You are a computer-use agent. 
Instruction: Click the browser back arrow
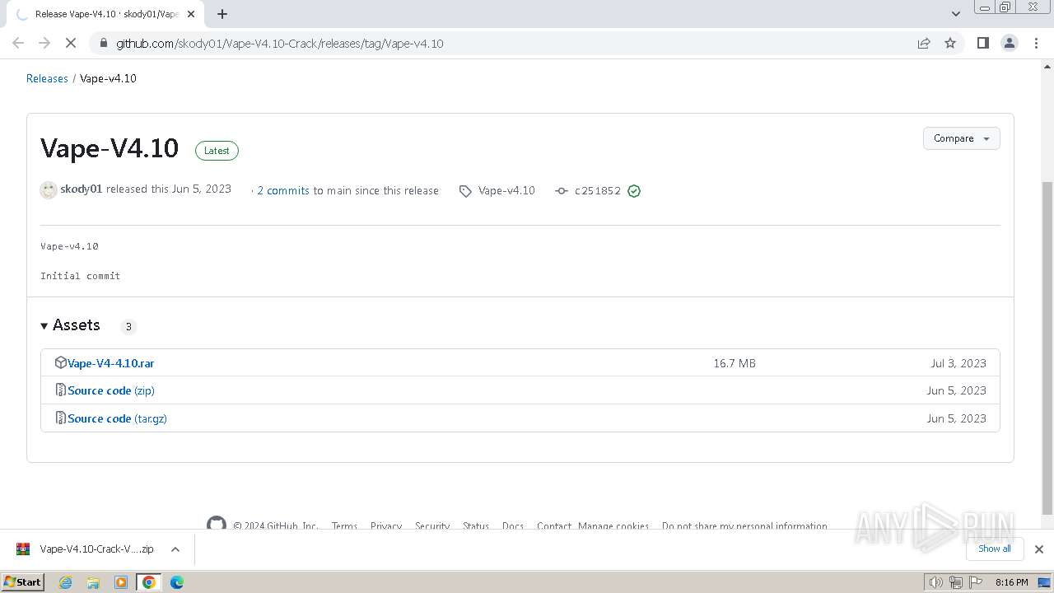pyautogui.click(x=18, y=43)
